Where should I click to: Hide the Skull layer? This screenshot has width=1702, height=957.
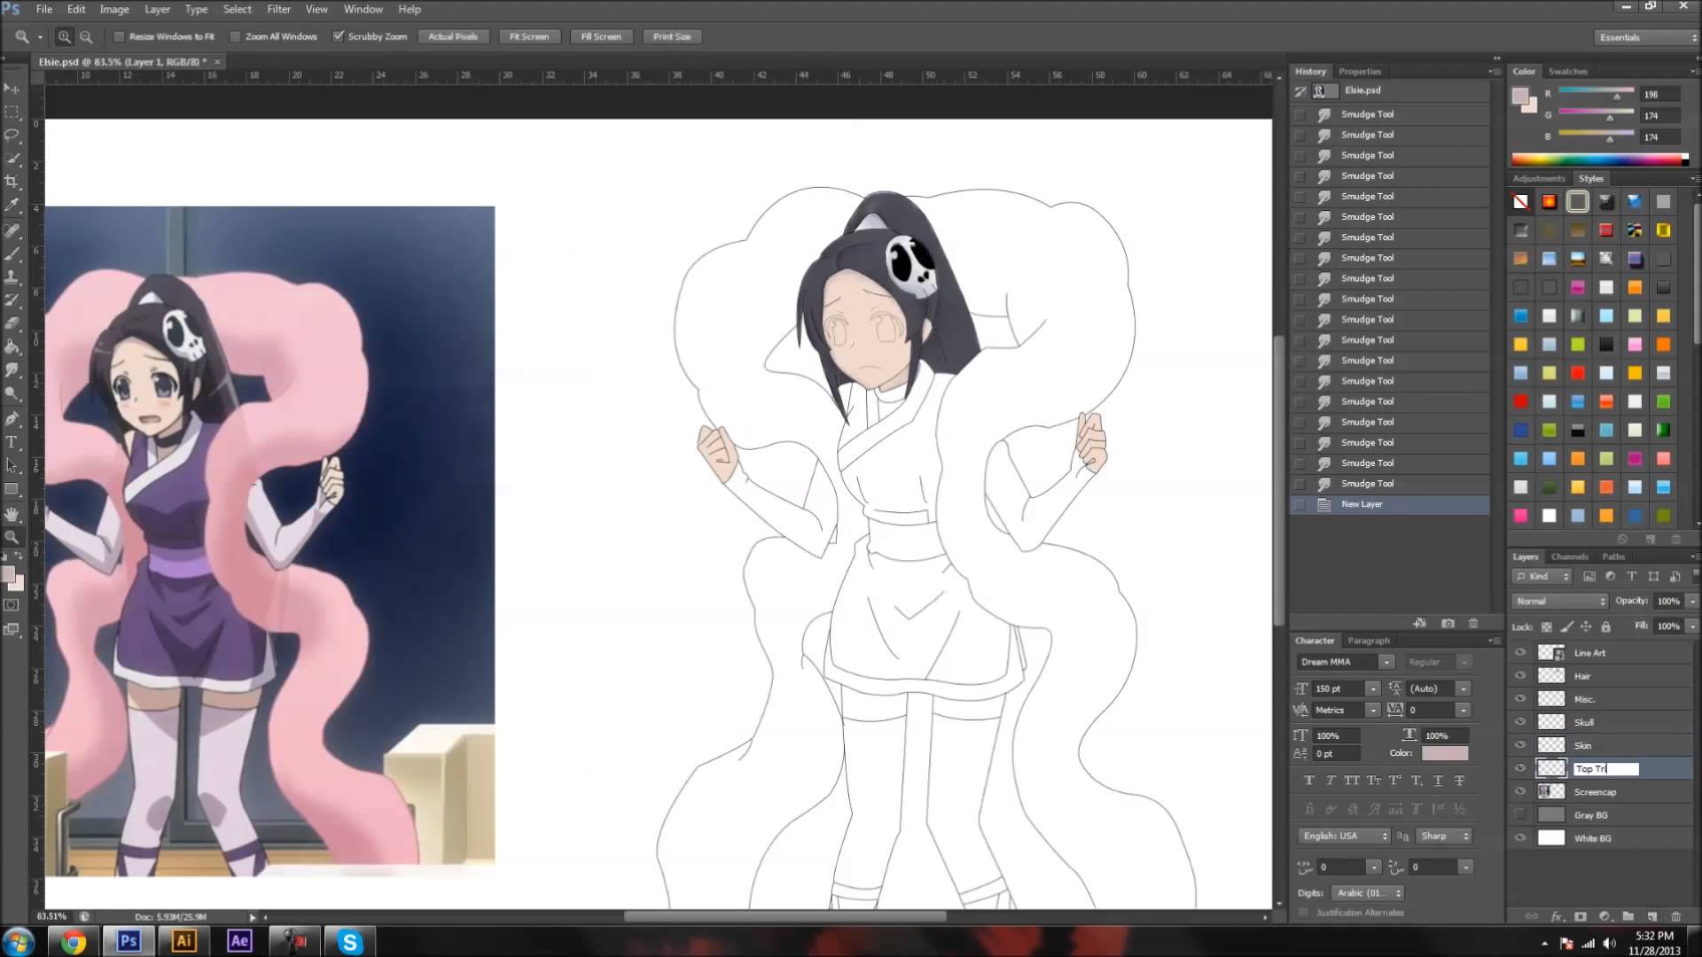point(1520,722)
